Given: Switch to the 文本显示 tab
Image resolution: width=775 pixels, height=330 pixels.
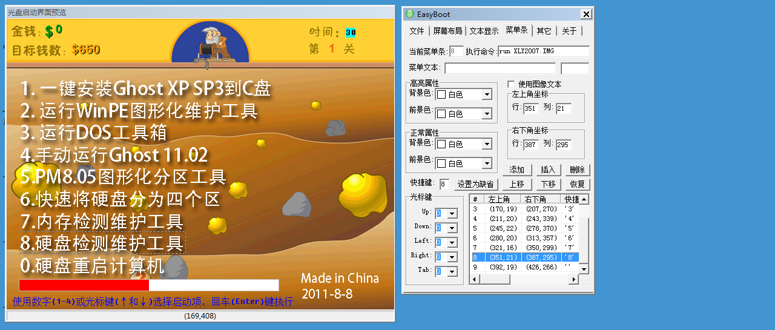Looking at the screenshot, I should (x=484, y=31).
